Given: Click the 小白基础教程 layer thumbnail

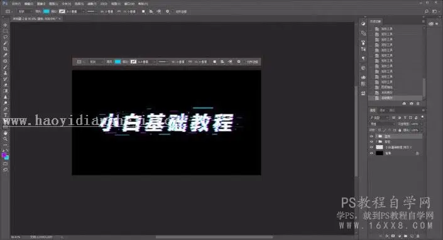Looking at the screenshot, I should point(380,147).
